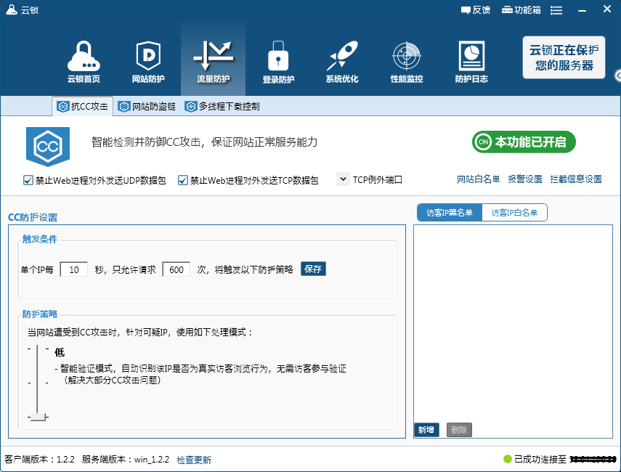The width and height of the screenshot is (621, 472).
Task: Click the protection level slider handle
Action: [x=38, y=417]
